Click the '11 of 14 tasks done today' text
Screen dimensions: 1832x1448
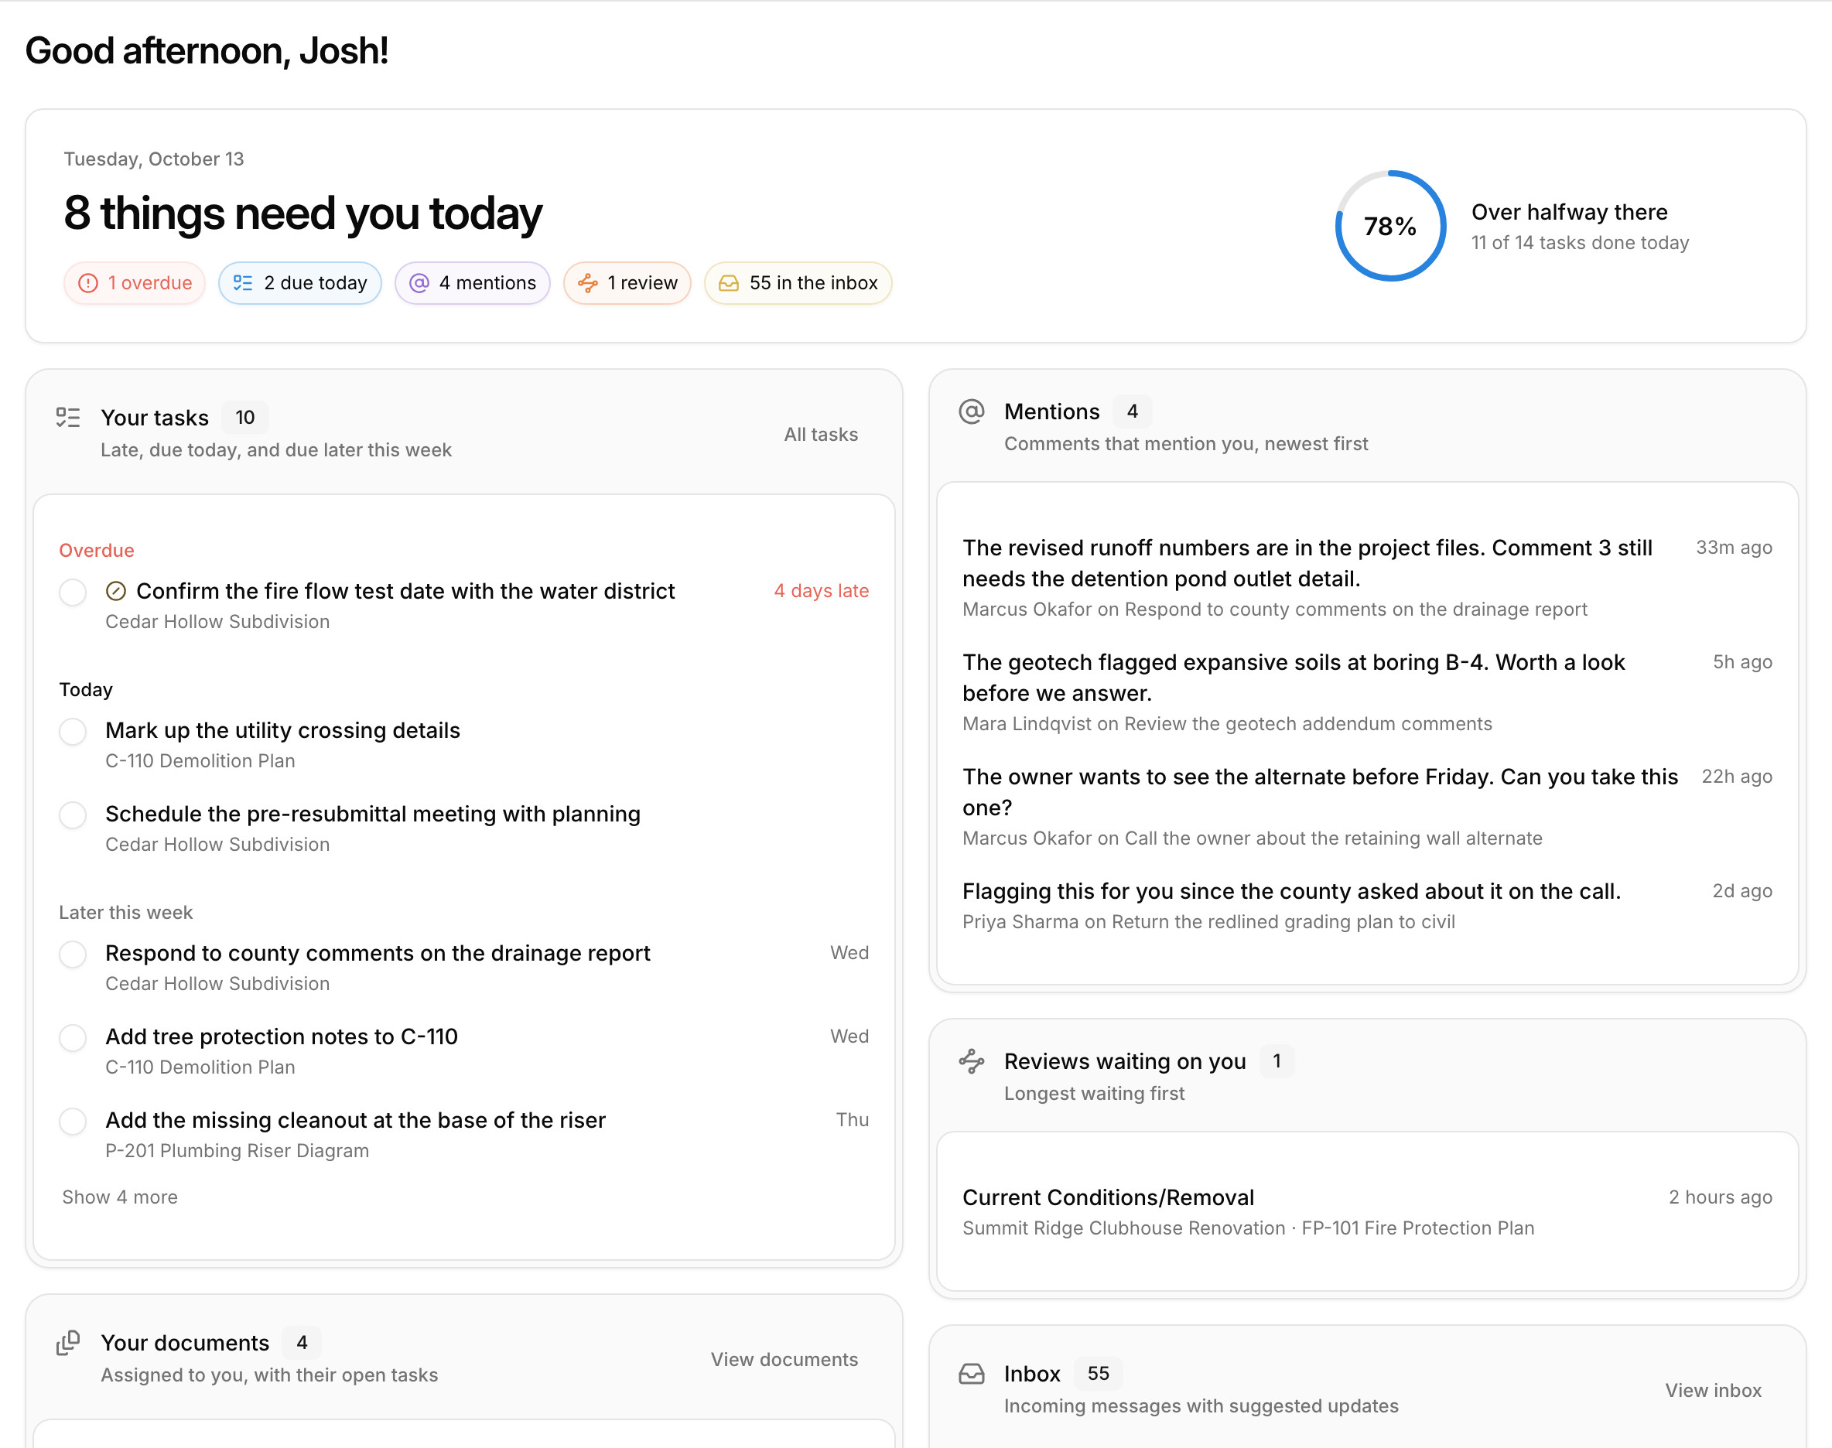(1581, 242)
